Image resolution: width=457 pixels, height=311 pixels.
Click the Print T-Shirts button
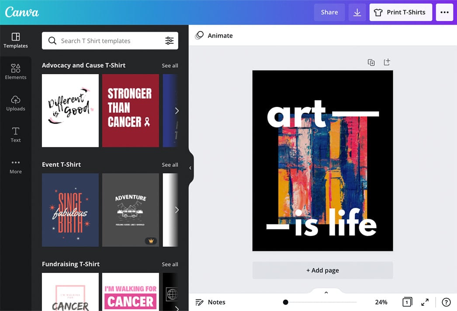pyautogui.click(x=401, y=12)
